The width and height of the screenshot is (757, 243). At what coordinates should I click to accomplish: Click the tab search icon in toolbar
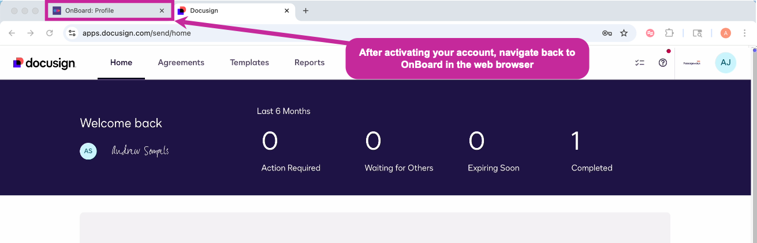tap(698, 33)
